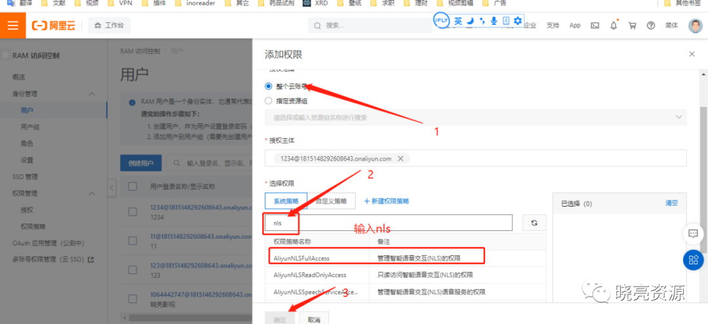Open the shopping cart icon
The image size is (708, 324).
pos(632,26)
